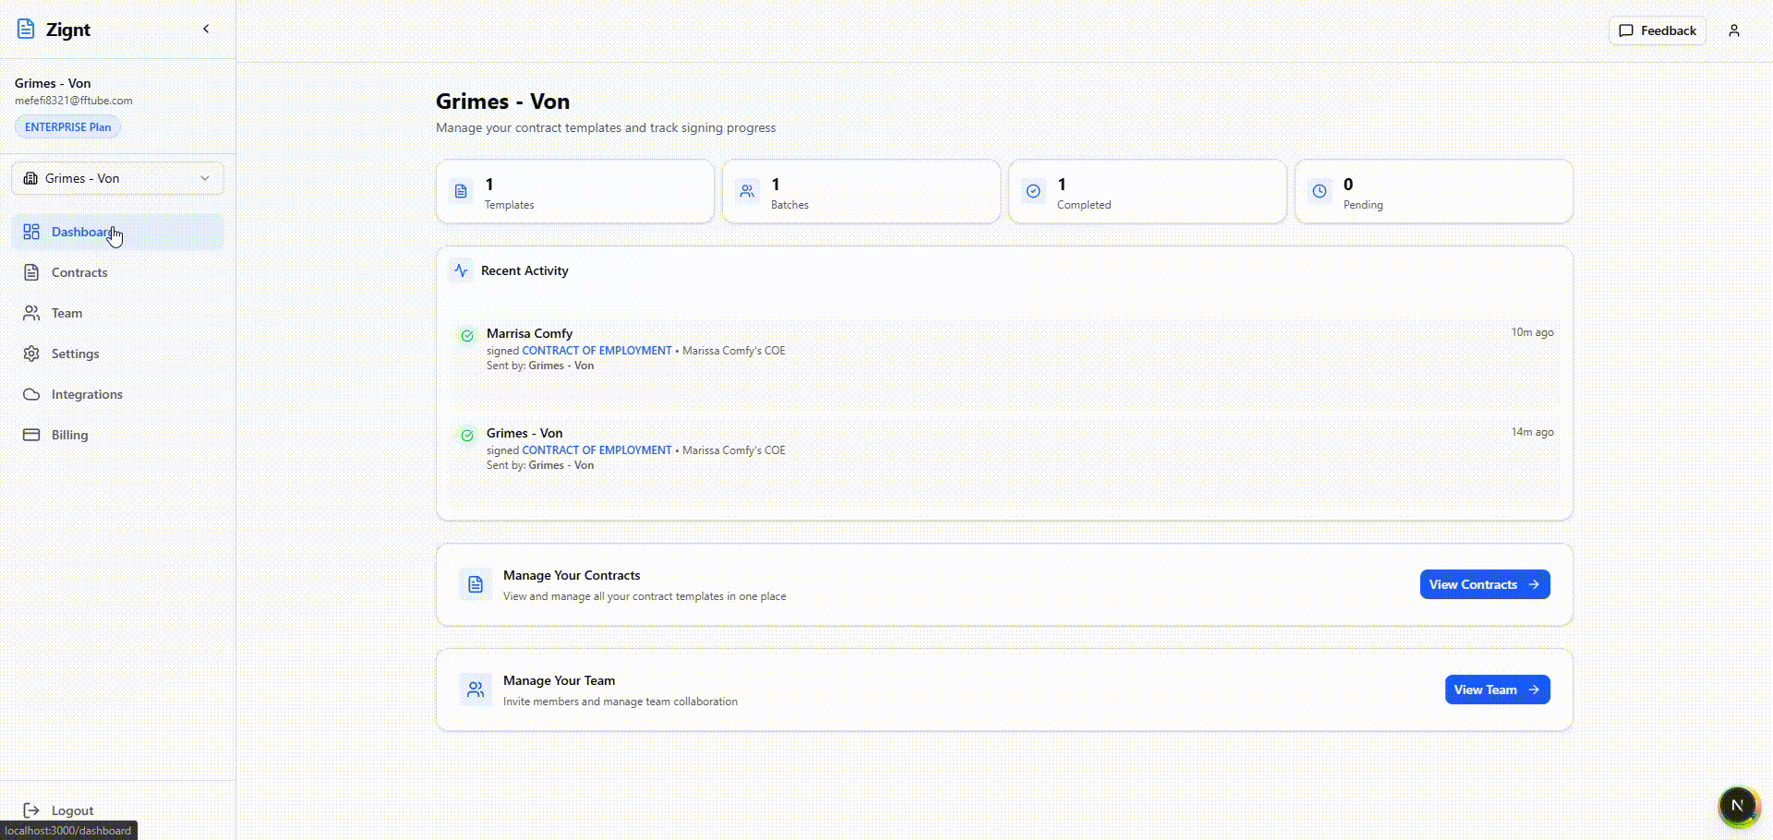The image size is (1773, 840).
Task: Open the user profile icon menu
Action: coord(1734,30)
